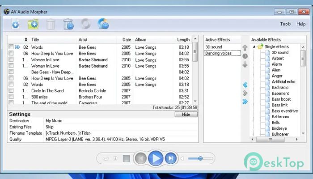Select Alarm in available effects
The image size is (313, 179).
tap(277, 64)
